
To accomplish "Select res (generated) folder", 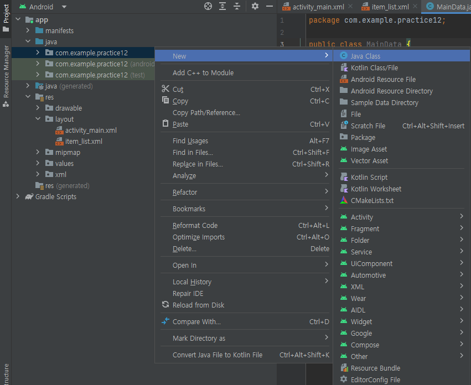I will coord(63,186).
